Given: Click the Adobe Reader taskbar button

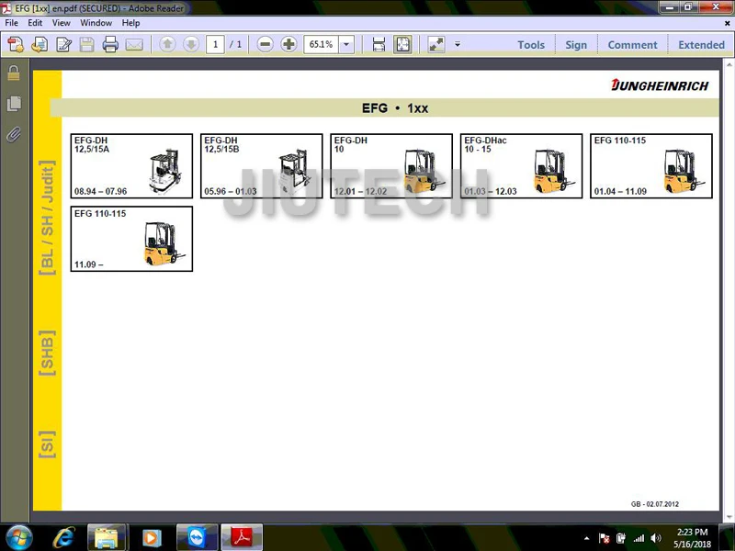Looking at the screenshot, I should click(x=242, y=537).
